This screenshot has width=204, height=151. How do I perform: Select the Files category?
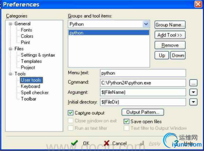(x=19, y=49)
